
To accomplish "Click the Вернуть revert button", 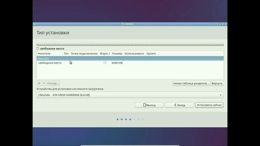I will tap(217, 83).
